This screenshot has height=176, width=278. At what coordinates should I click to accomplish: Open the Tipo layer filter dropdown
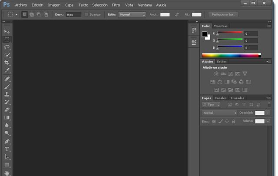click(211, 105)
